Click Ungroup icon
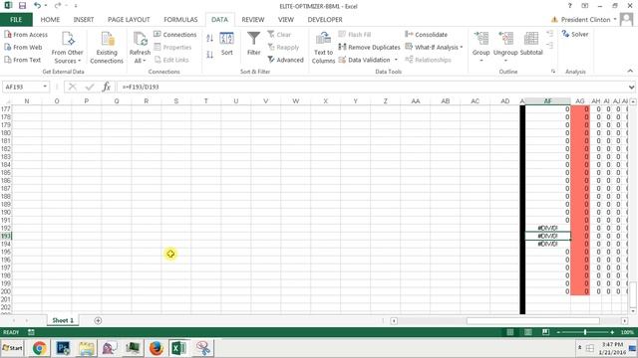Viewport: 638px width, 358px height. pyautogui.click(x=505, y=40)
